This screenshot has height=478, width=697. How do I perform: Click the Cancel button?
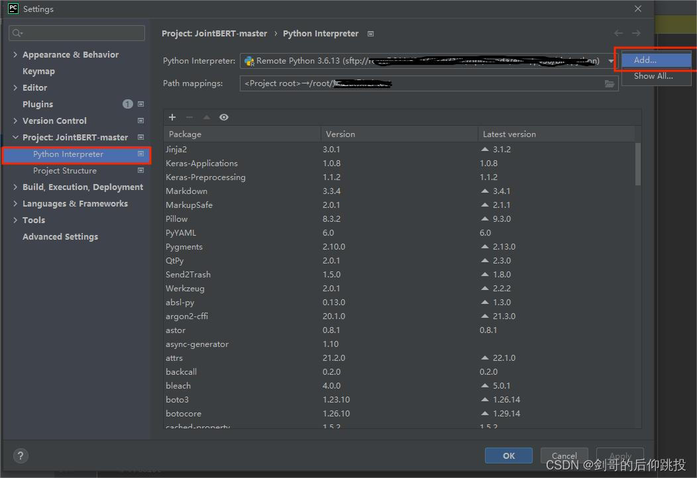point(564,455)
